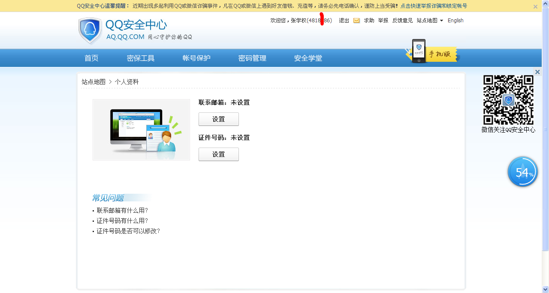Click 设置 button for 证件号码
The height and width of the screenshot is (293, 549).
click(219, 154)
